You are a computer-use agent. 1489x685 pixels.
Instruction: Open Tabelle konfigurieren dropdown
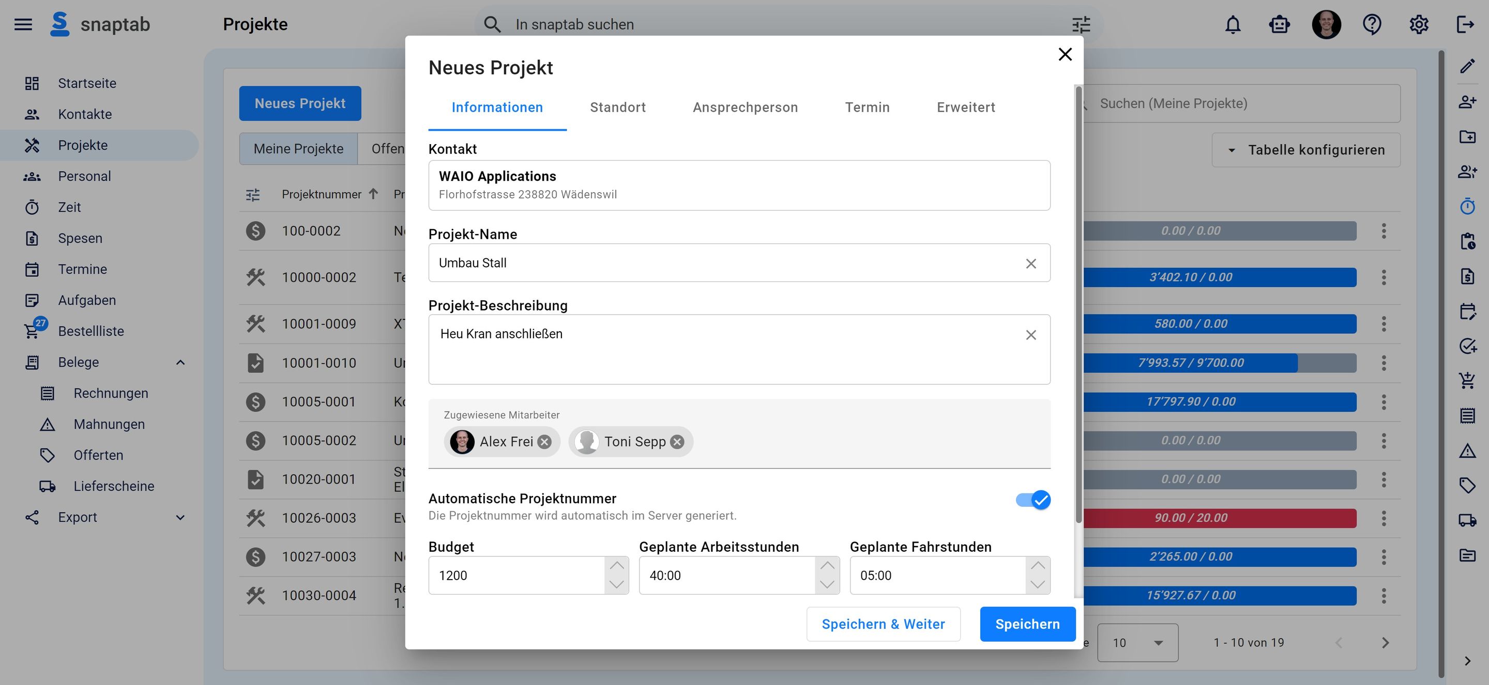1306,150
